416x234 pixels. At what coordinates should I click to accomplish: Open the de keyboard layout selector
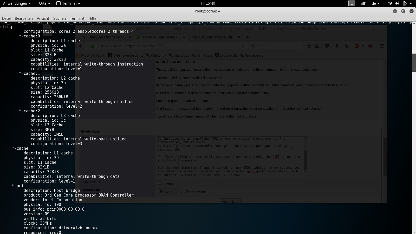tap(376, 3)
